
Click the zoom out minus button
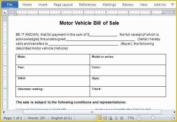[x=139, y=118]
